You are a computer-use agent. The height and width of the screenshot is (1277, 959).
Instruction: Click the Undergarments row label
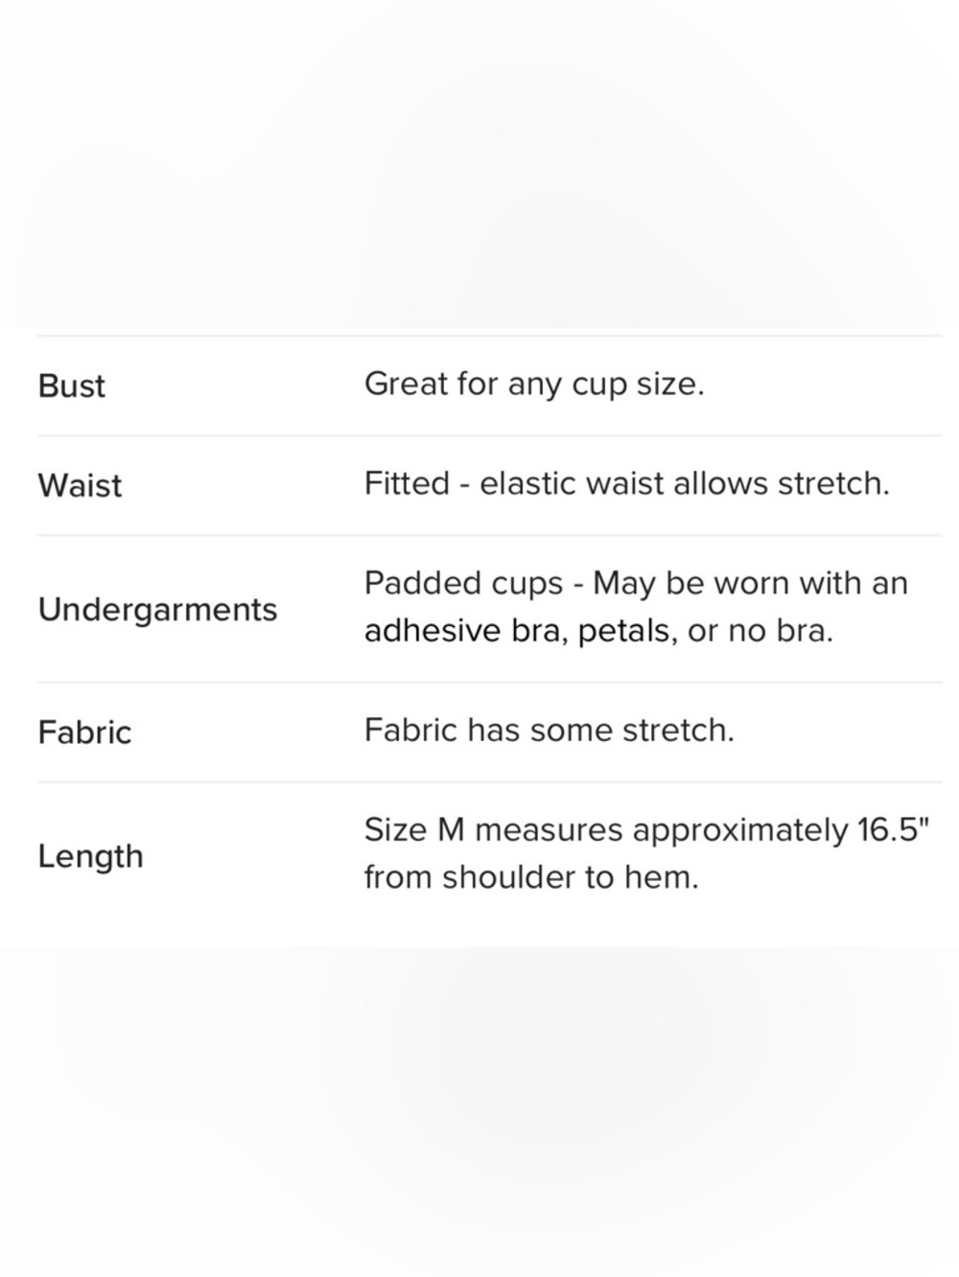tap(157, 609)
